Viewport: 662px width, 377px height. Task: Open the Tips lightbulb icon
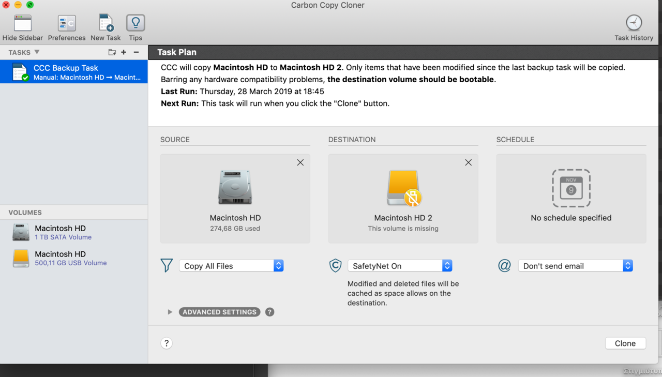tap(136, 23)
